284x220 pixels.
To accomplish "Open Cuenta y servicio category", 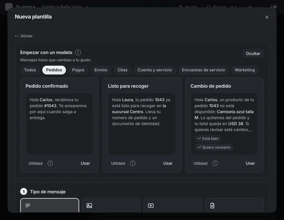I will click(155, 70).
